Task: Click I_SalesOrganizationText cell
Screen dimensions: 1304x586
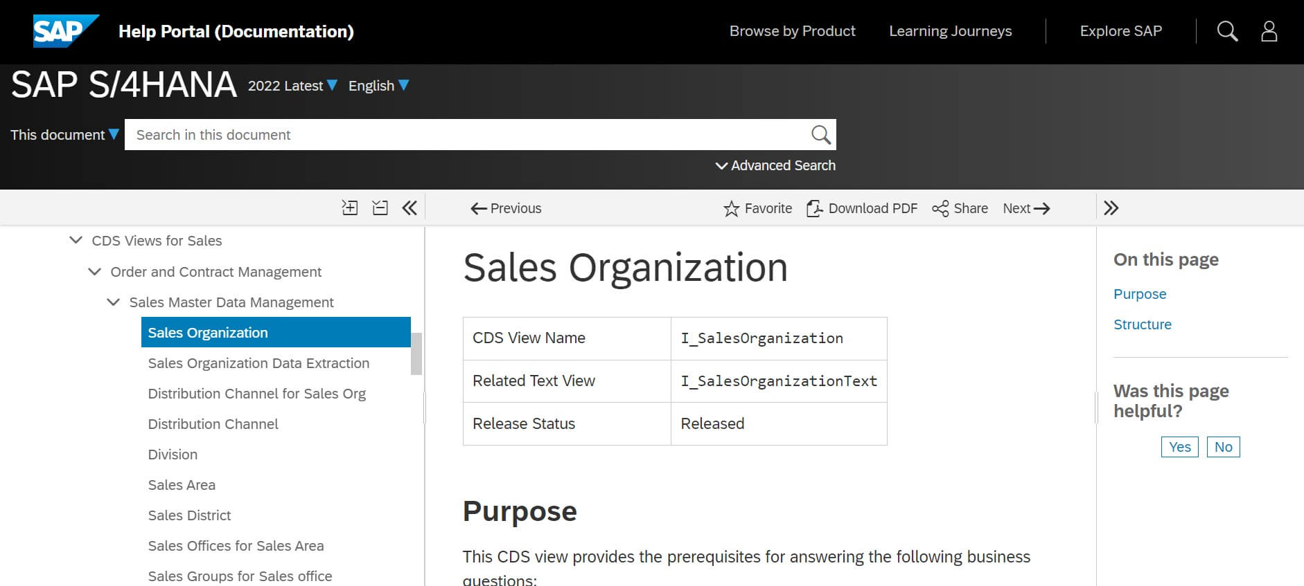Action: click(x=779, y=381)
